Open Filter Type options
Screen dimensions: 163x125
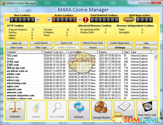pos(41,48)
